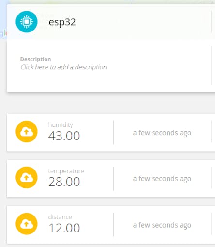Open the distance variable card
Image resolution: width=215 pixels, height=247 pixels.
[x=111, y=225]
